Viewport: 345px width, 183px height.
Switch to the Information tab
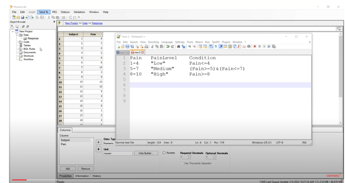(82, 176)
